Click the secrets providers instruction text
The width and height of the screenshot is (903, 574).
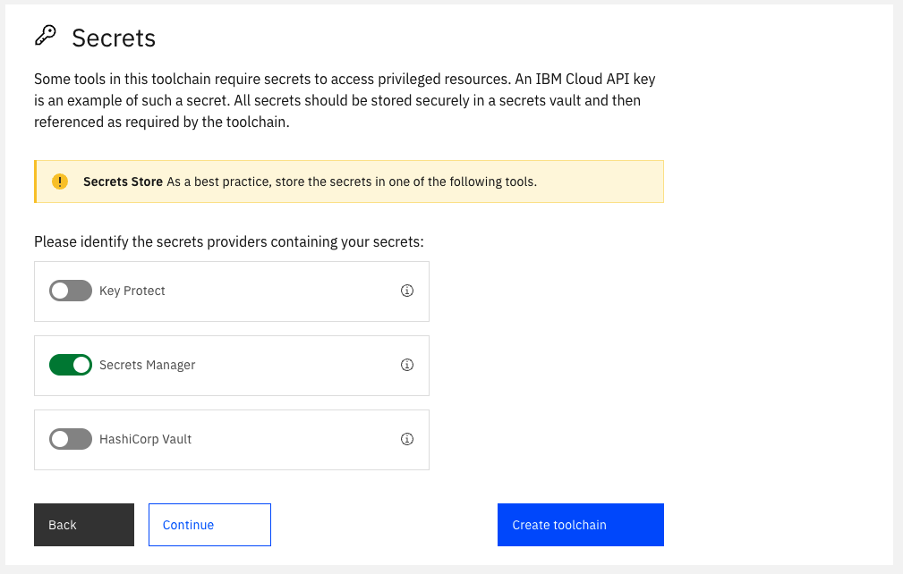click(228, 241)
